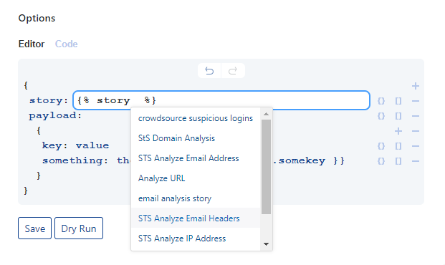Remove the story row with its minus icon
Screen dimensions: 445x265
(x=416, y=101)
